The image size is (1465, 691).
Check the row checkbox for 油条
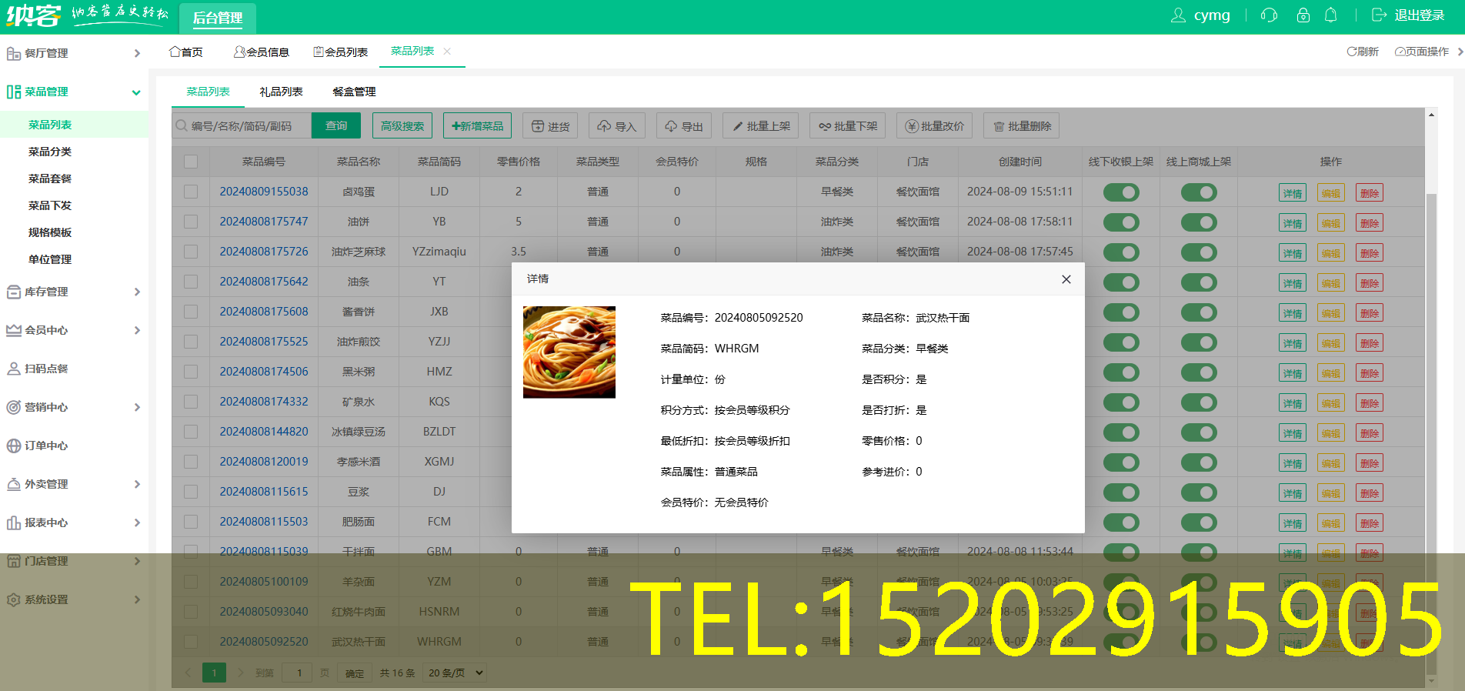pos(191,282)
